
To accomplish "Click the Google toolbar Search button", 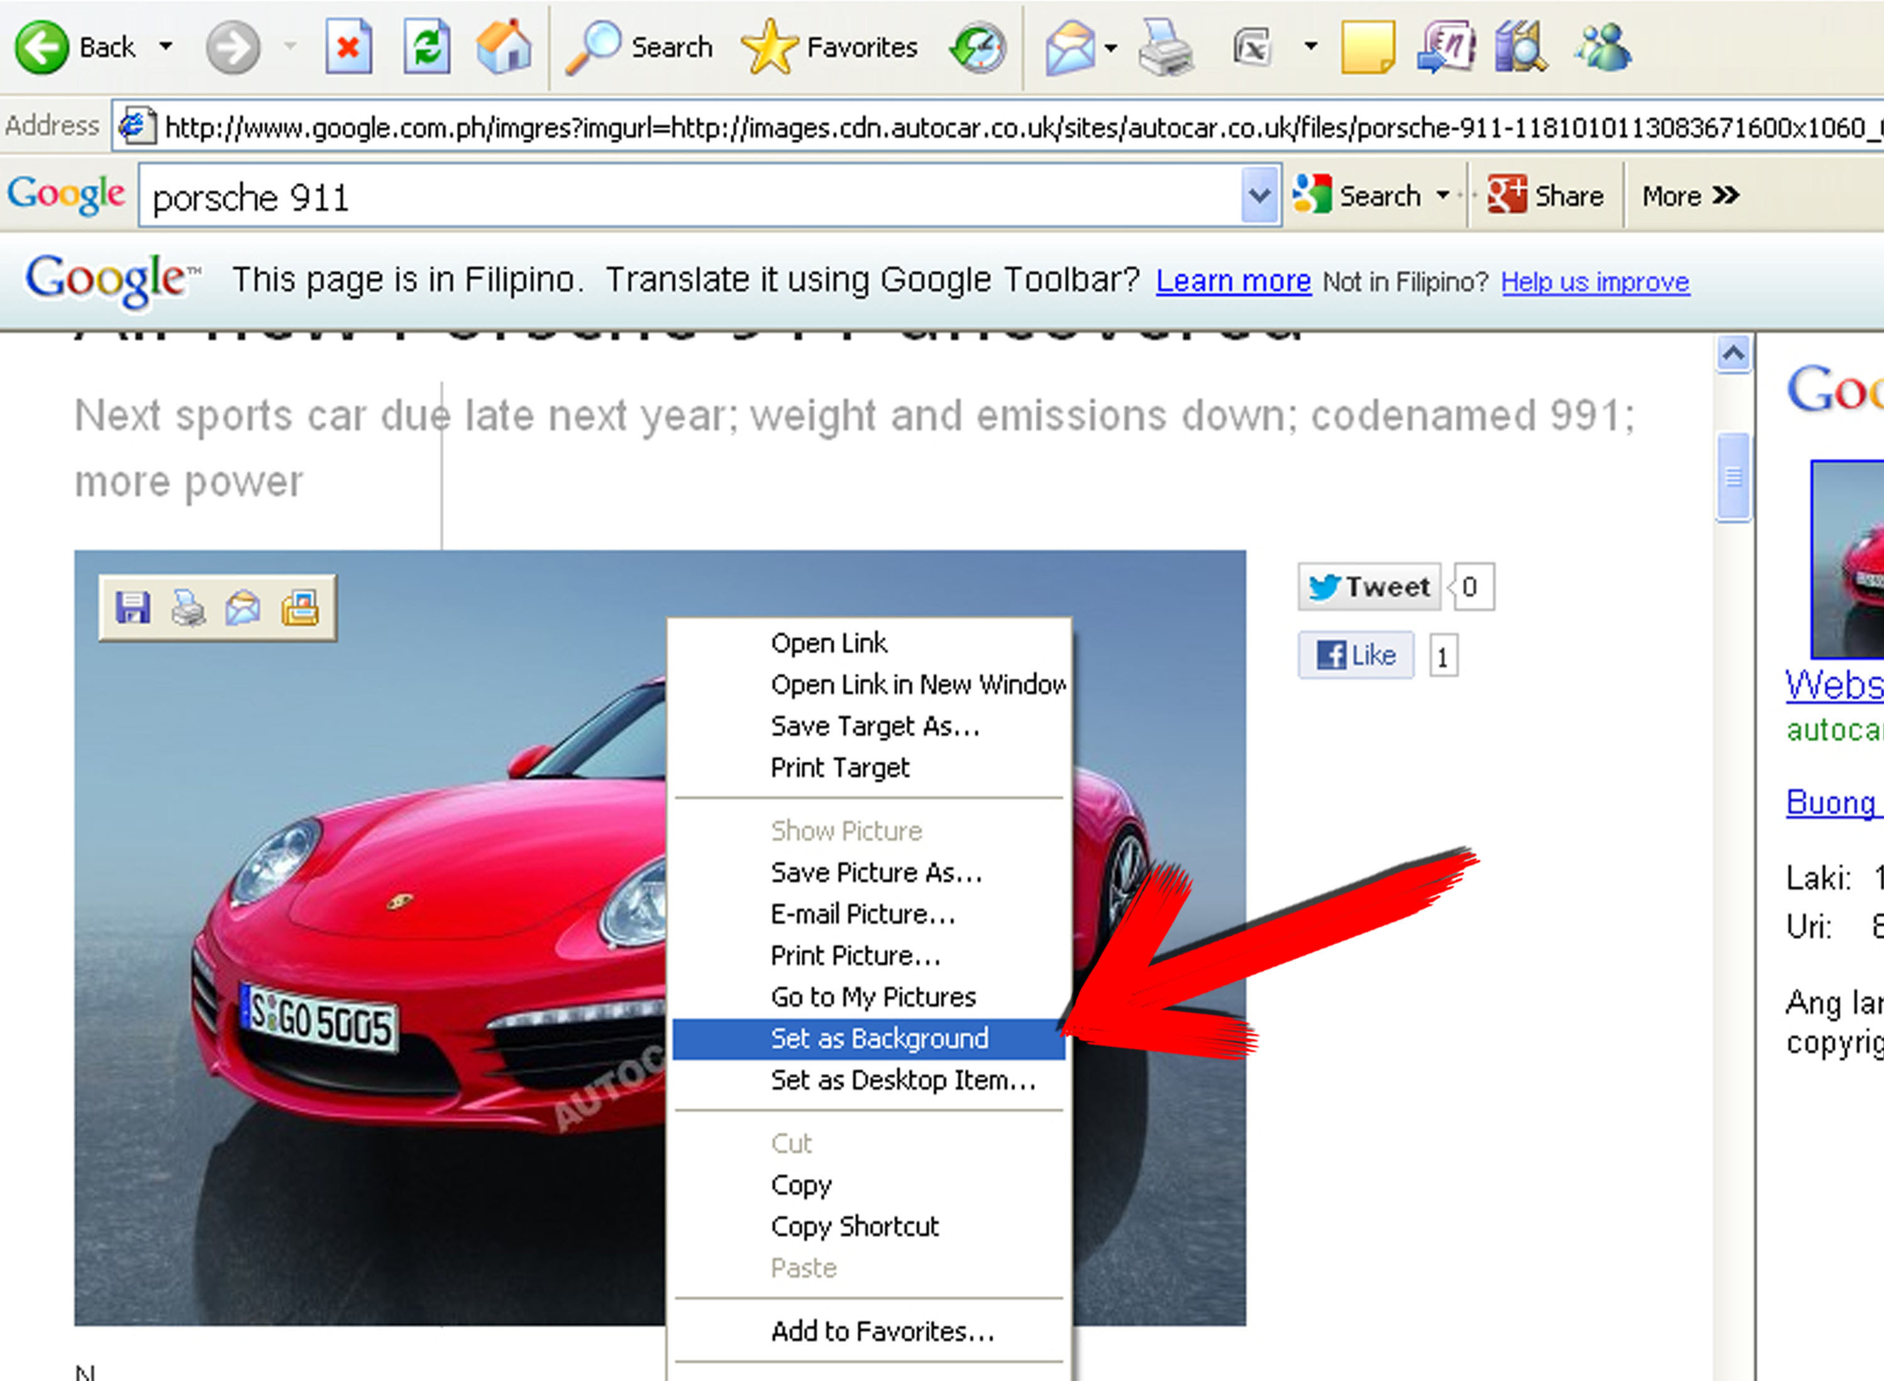I will [x=1356, y=196].
